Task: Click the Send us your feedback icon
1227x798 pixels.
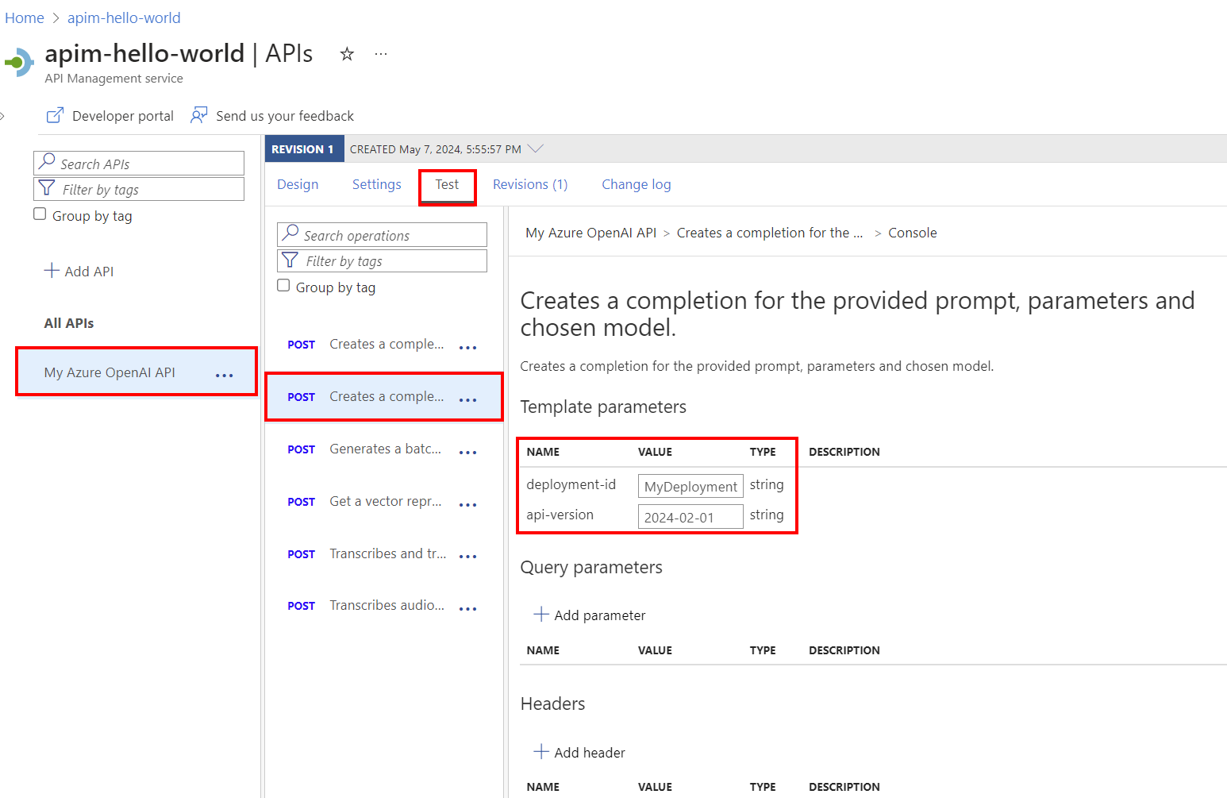Action: (198, 115)
